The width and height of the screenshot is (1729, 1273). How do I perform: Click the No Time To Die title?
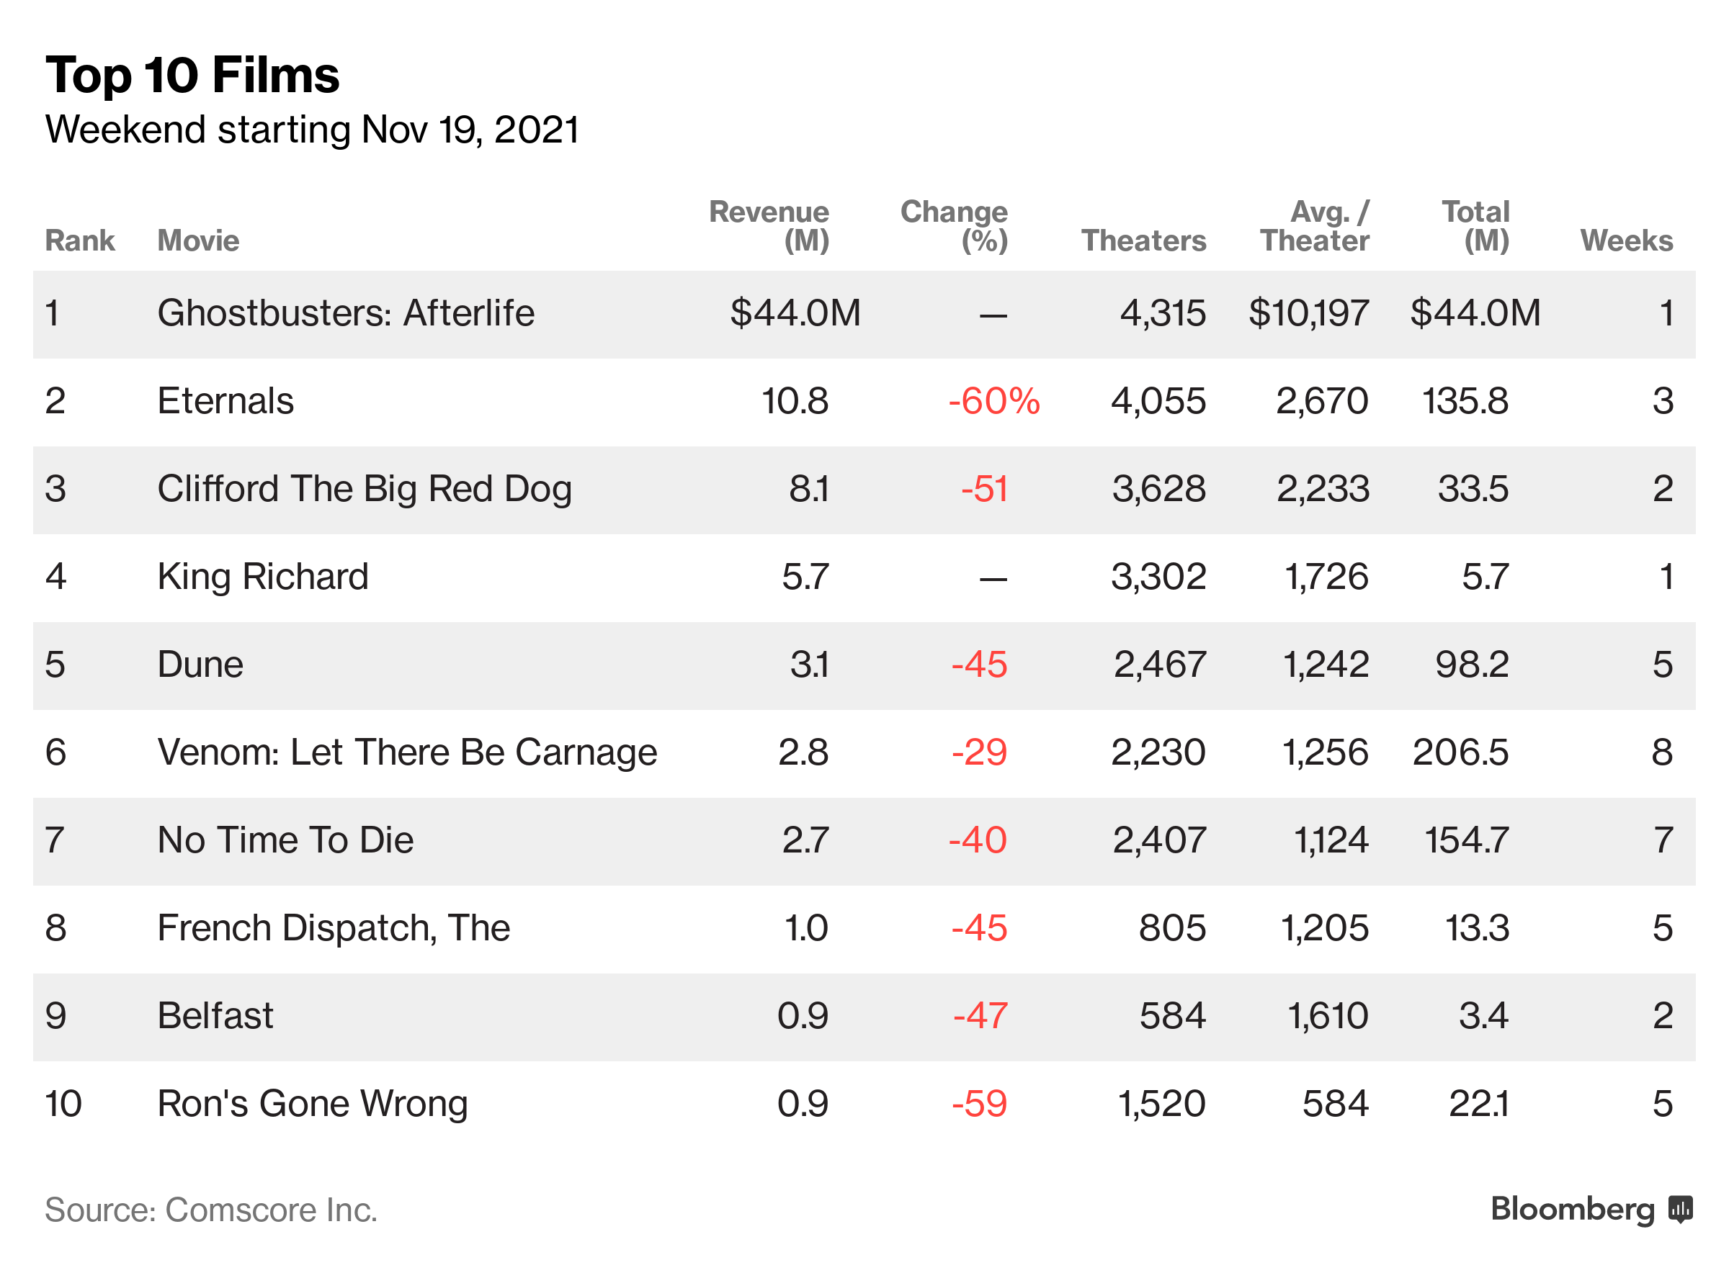click(x=285, y=840)
